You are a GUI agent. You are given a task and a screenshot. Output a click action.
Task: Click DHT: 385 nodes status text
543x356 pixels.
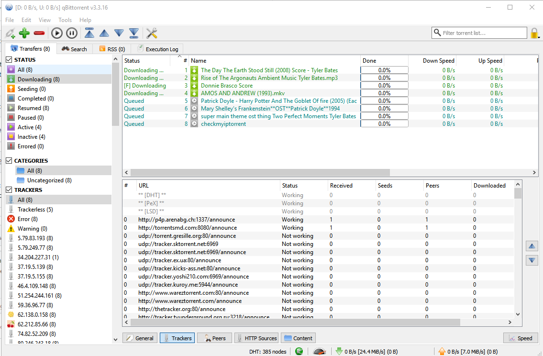click(268, 352)
